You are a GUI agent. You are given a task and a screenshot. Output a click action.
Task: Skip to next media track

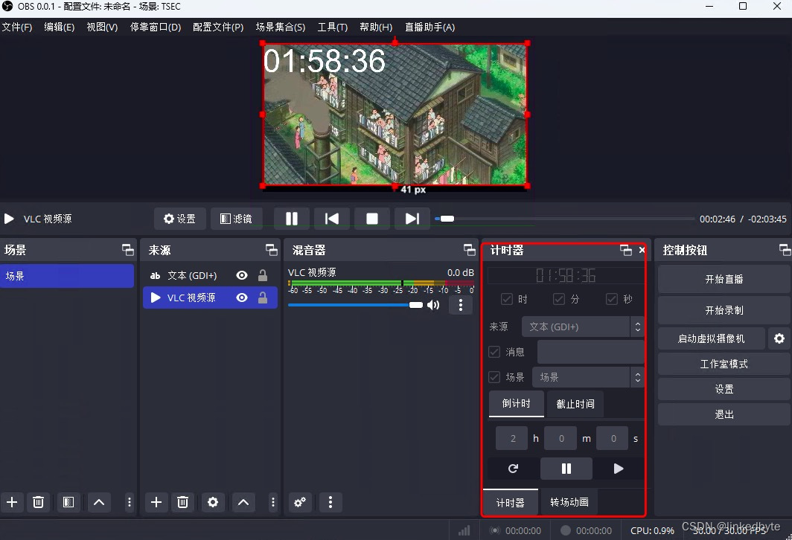tap(412, 219)
